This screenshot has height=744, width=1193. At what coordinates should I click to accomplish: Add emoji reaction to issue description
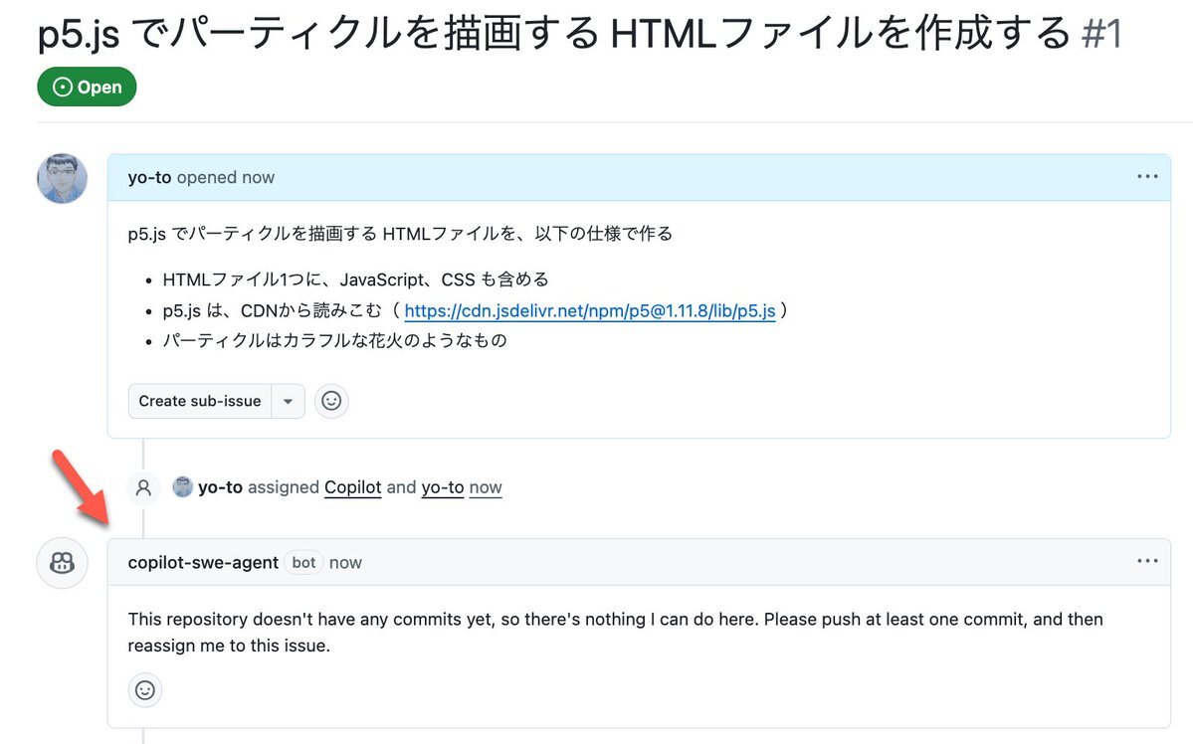(331, 401)
